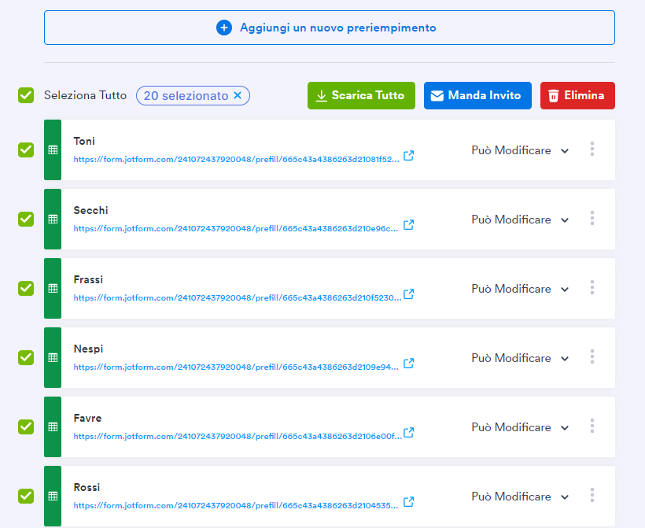Screen dimensions: 645x528
Task: Change Rossi's Può Modificare permission dropdown
Action: click(x=519, y=497)
